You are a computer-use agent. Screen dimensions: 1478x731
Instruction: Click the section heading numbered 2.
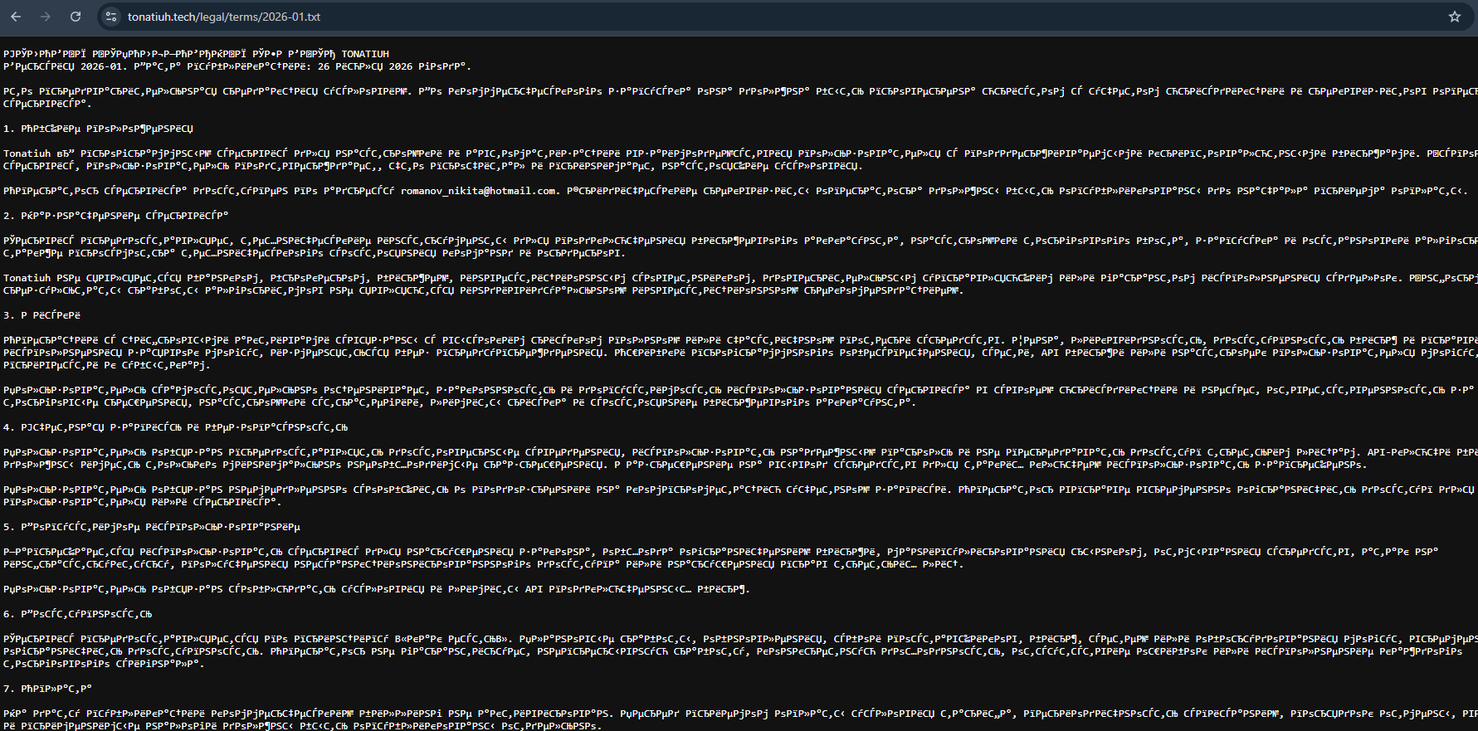coord(116,216)
